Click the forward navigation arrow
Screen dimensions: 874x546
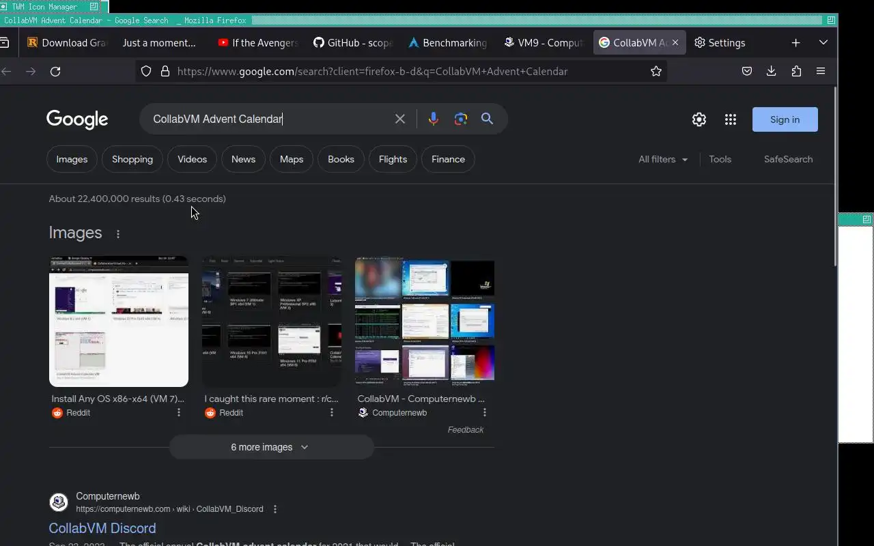tap(31, 71)
